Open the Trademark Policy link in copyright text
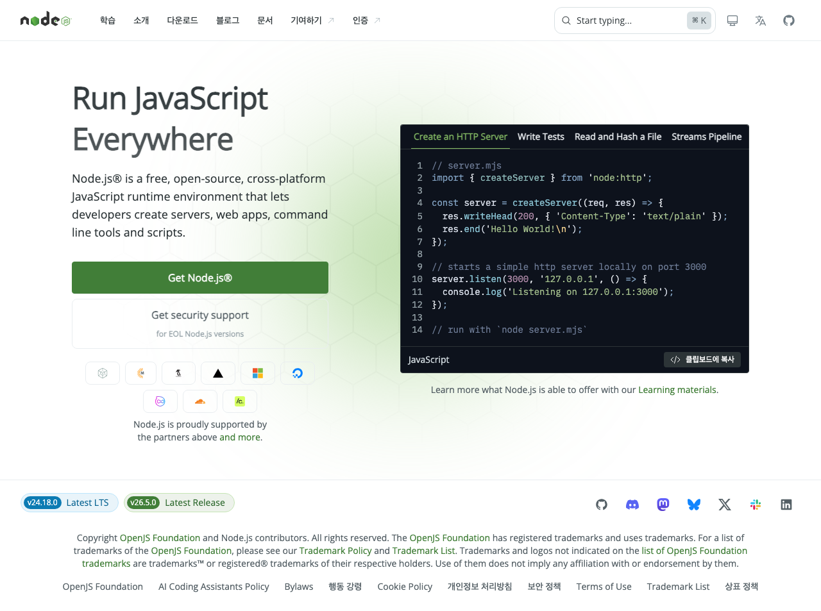The image size is (821, 611). (x=335, y=551)
